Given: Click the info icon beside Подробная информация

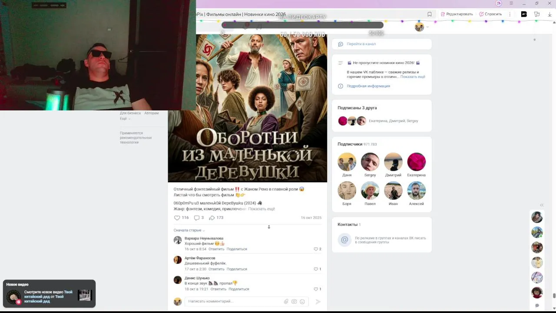Looking at the screenshot, I should (341, 86).
